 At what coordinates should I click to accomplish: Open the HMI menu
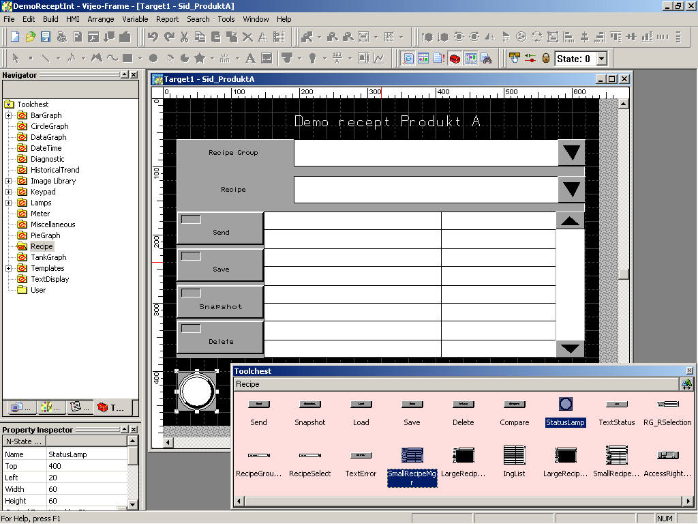pos(72,19)
